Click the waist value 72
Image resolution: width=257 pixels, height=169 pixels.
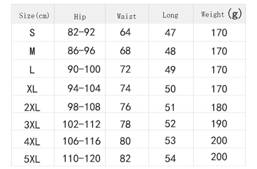[x=125, y=69]
